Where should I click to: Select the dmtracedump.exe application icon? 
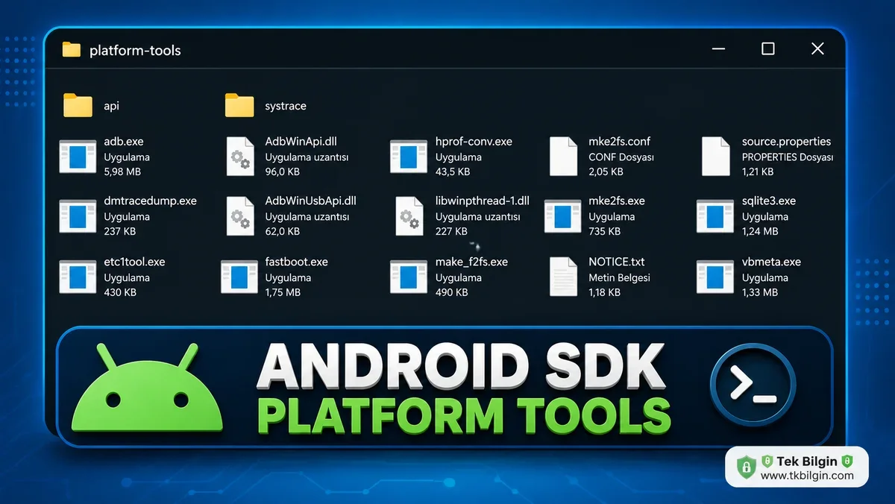(x=78, y=216)
